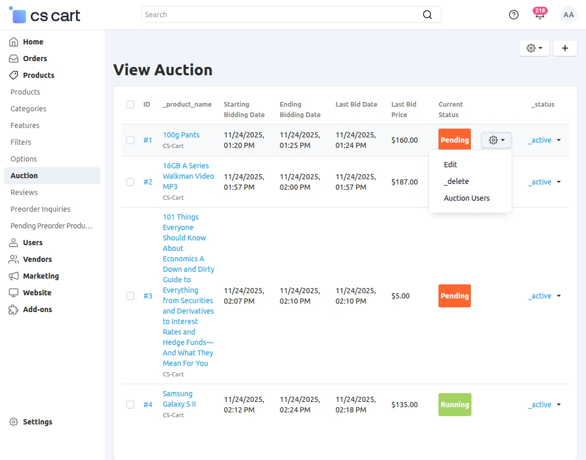Select _delete in the context menu
586x460 pixels.
tap(456, 181)
